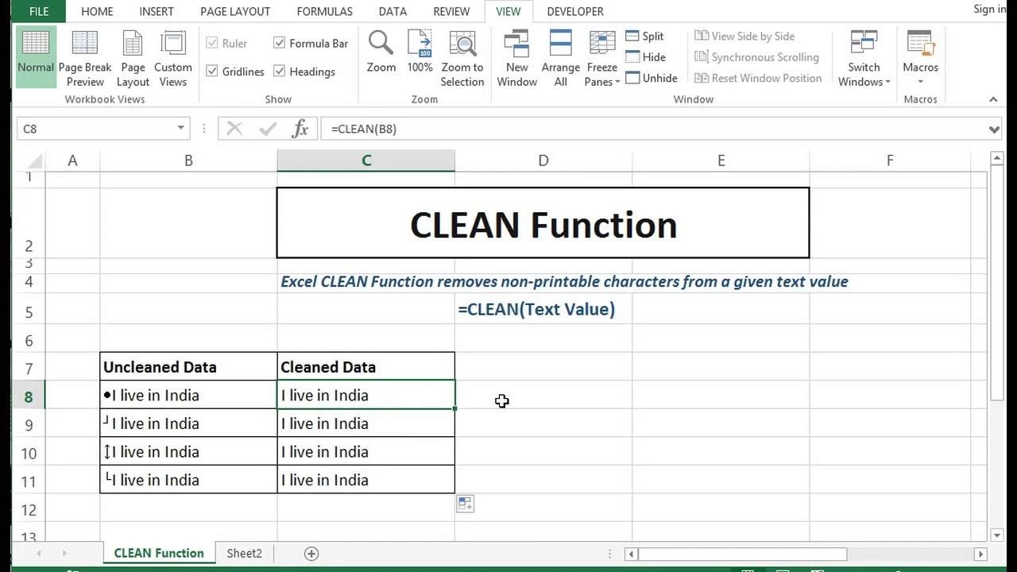Open the FORMULAS ribbon tab

[x=324, y=11]
